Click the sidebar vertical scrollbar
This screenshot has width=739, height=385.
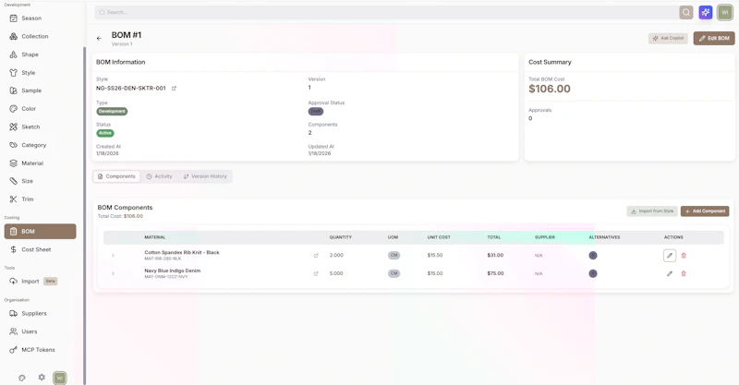pyautogui.click(x=84, y=216)
